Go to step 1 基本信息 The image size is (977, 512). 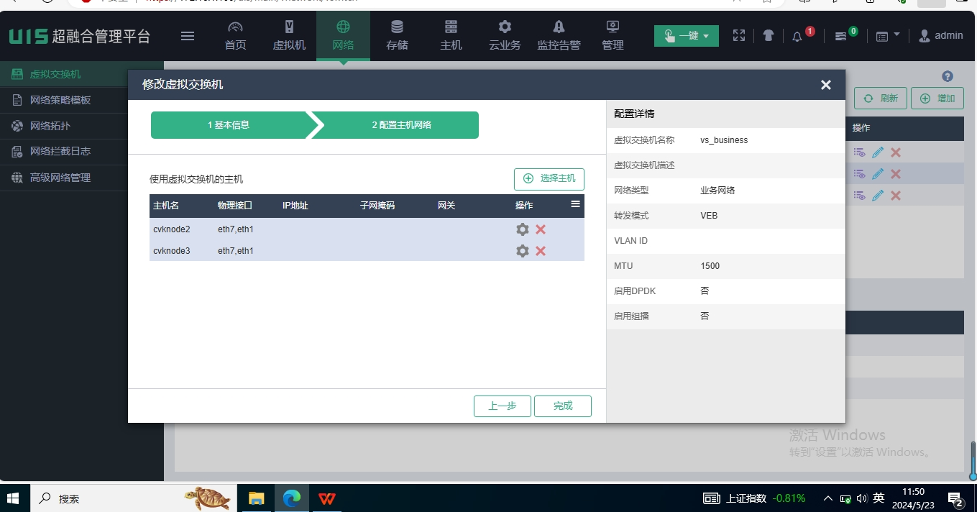pos(229,125)
